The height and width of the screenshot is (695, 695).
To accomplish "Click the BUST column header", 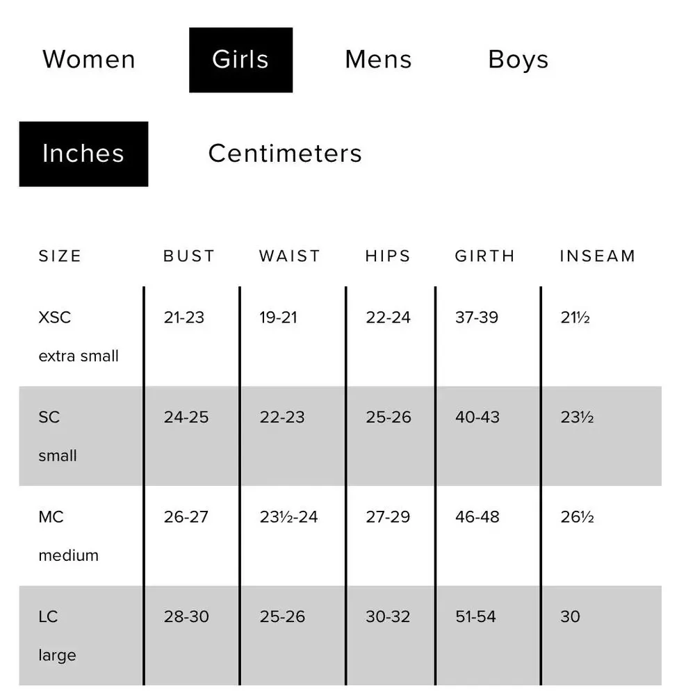I will (x=189, y=256).
